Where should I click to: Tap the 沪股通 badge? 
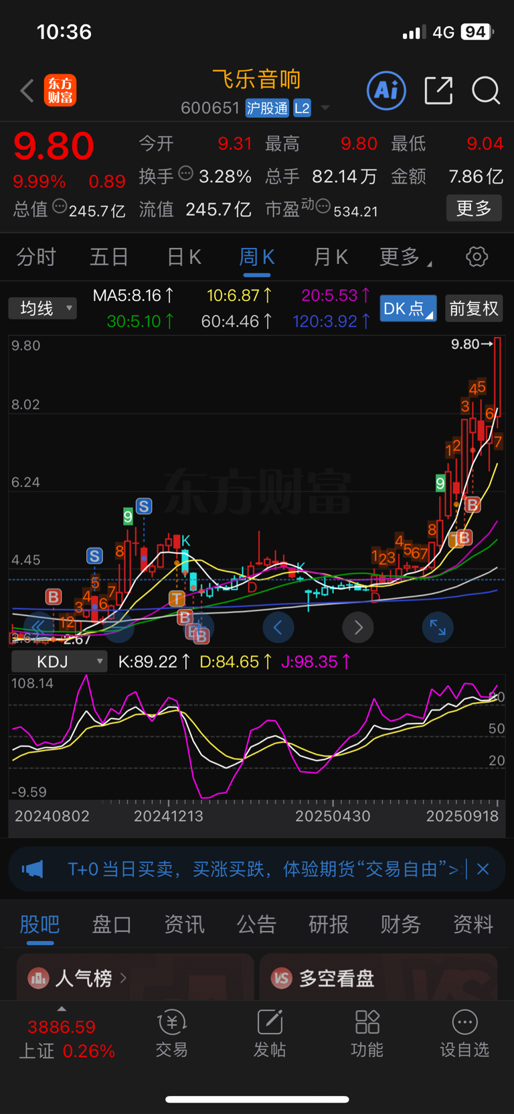(x=267, y=108)
